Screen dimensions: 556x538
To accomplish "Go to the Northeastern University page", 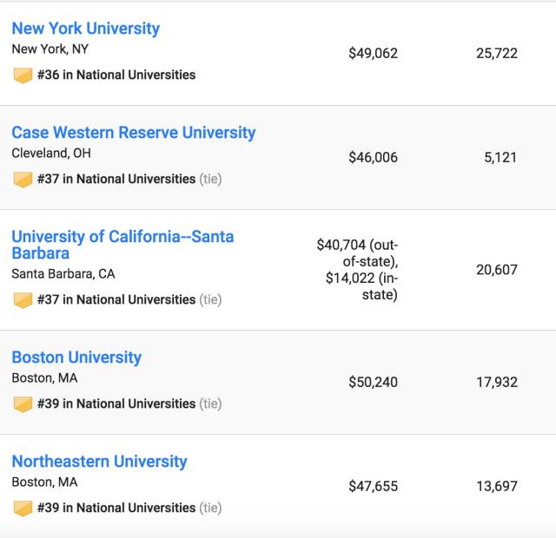I will [x=99, y=462].
